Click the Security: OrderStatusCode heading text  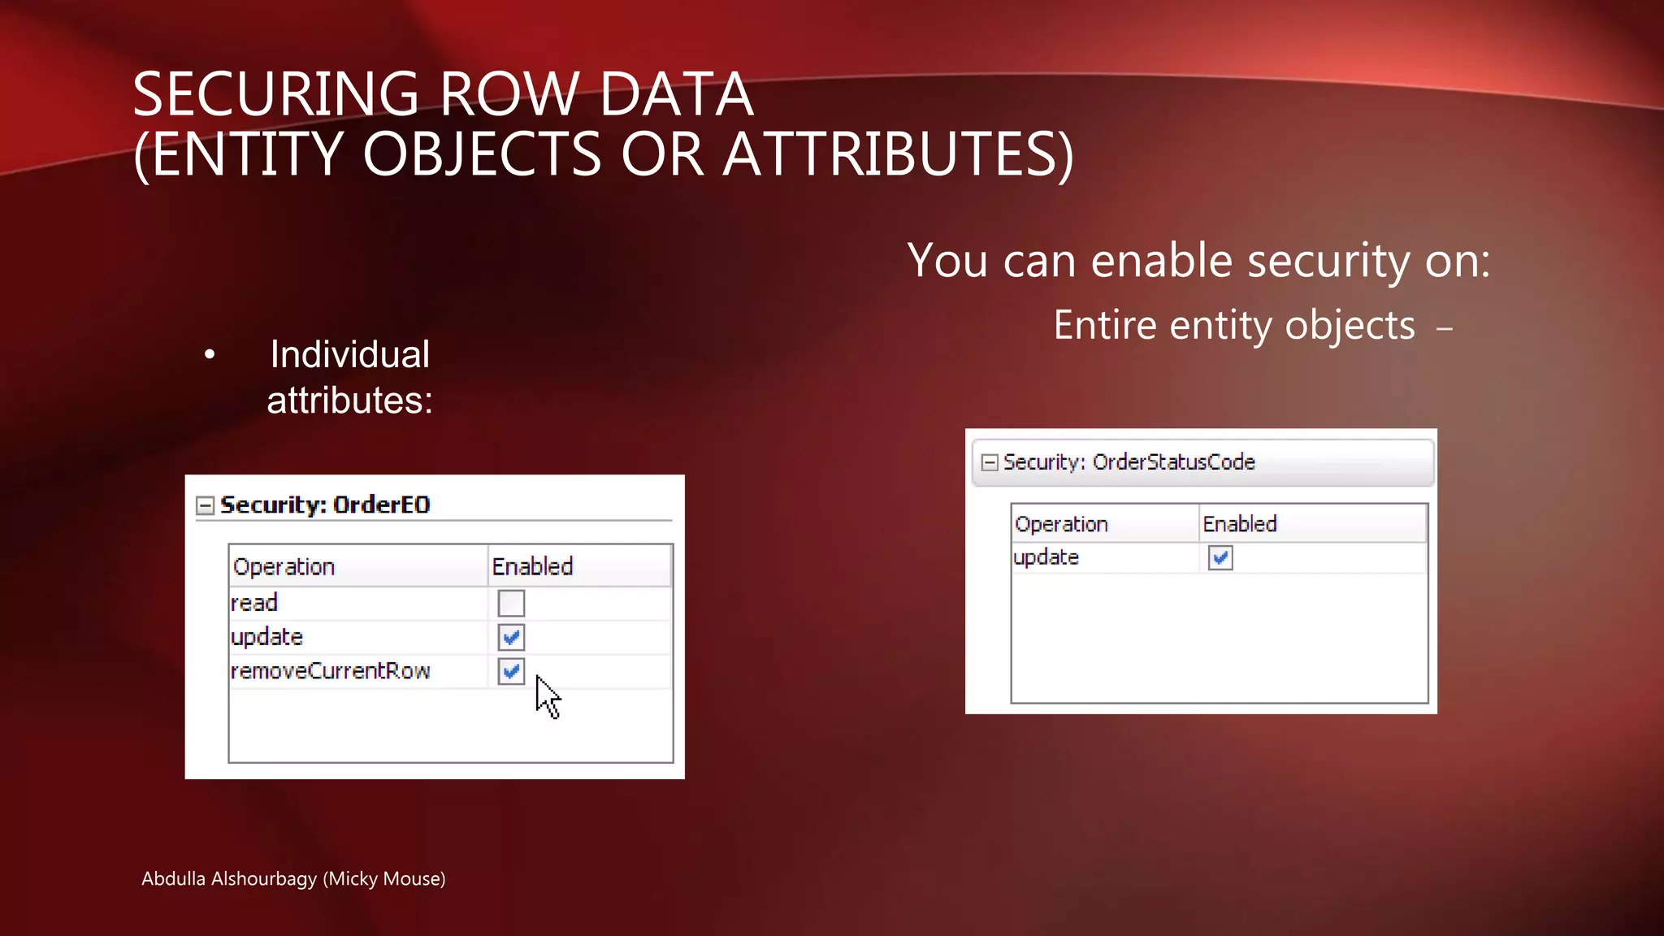(x=1129, y=461)
